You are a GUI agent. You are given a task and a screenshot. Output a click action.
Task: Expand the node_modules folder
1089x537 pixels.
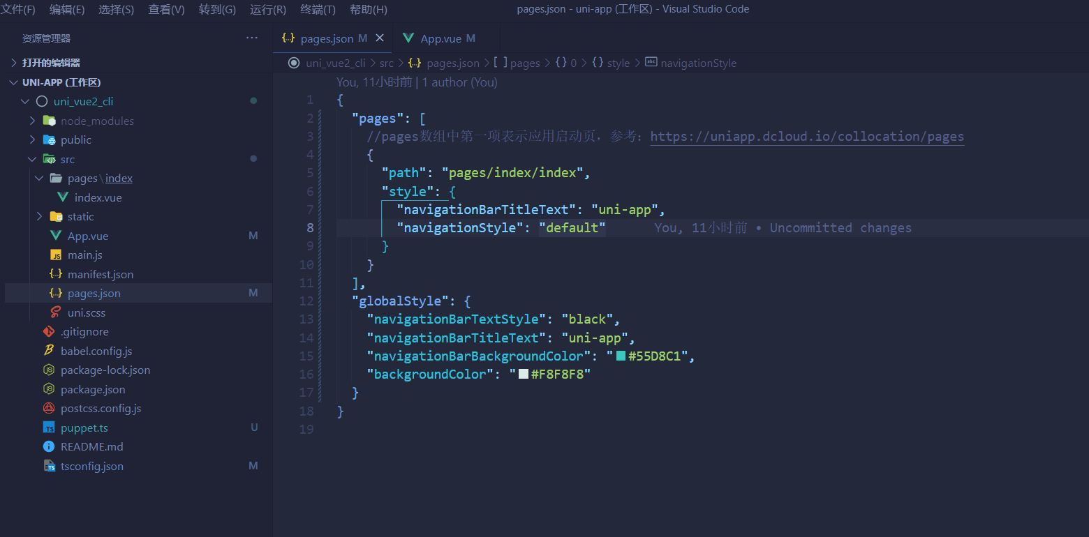(32, 120)
